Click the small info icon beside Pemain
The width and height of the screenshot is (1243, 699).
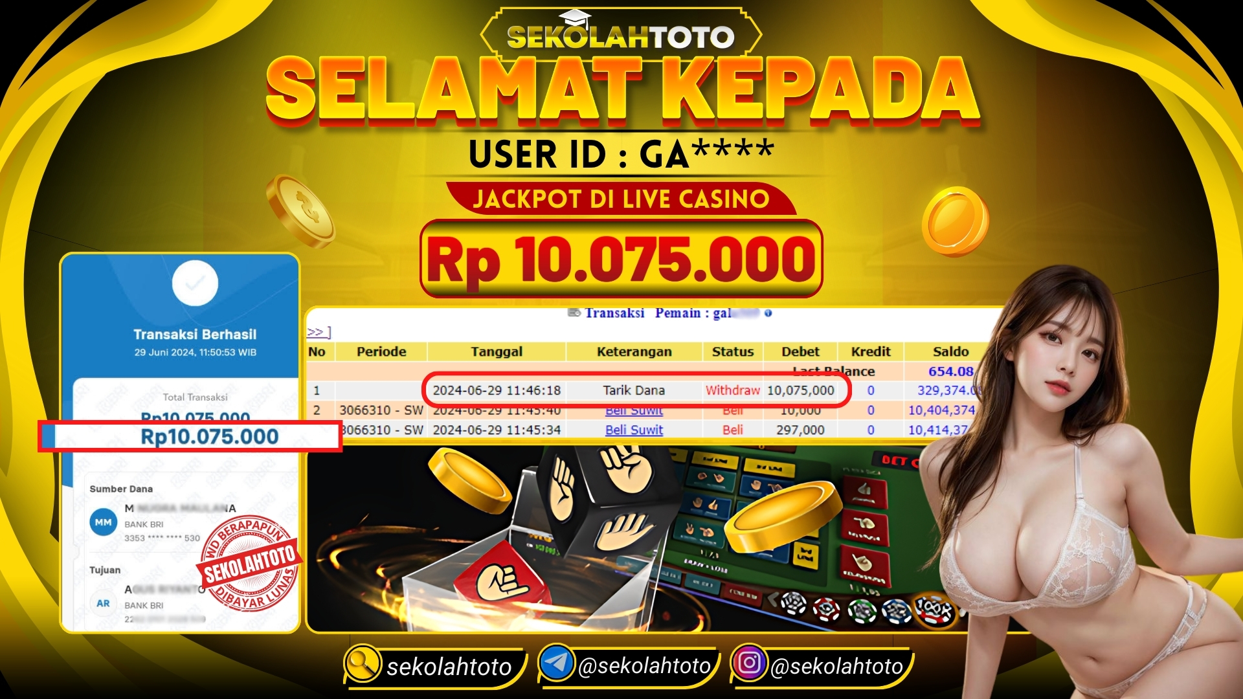coord(768,313)
